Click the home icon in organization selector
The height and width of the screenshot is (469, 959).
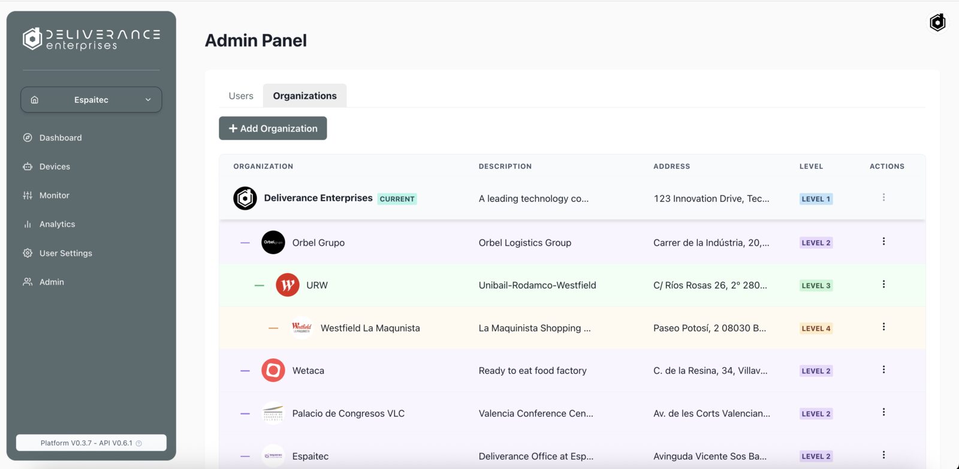(x=35, y=100)
